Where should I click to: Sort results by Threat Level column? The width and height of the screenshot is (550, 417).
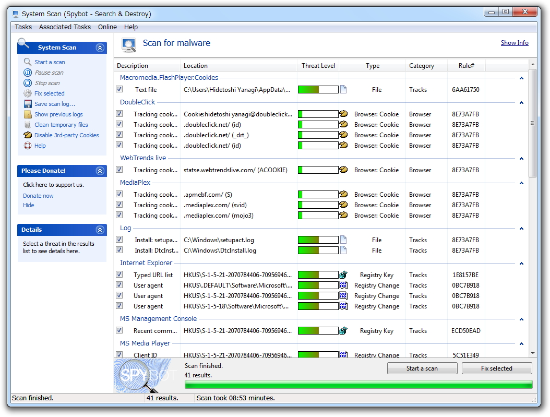318,66
